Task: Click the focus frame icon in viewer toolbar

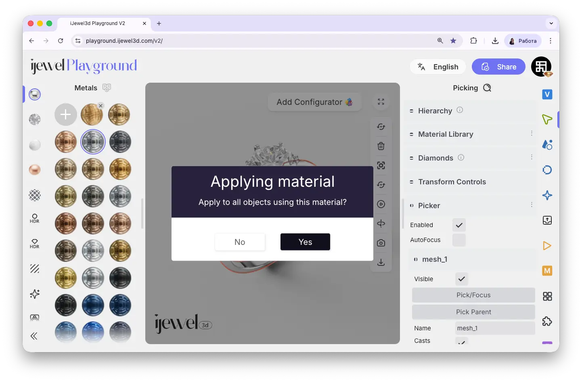Action: pyautogui.click(x=381, y=165)
